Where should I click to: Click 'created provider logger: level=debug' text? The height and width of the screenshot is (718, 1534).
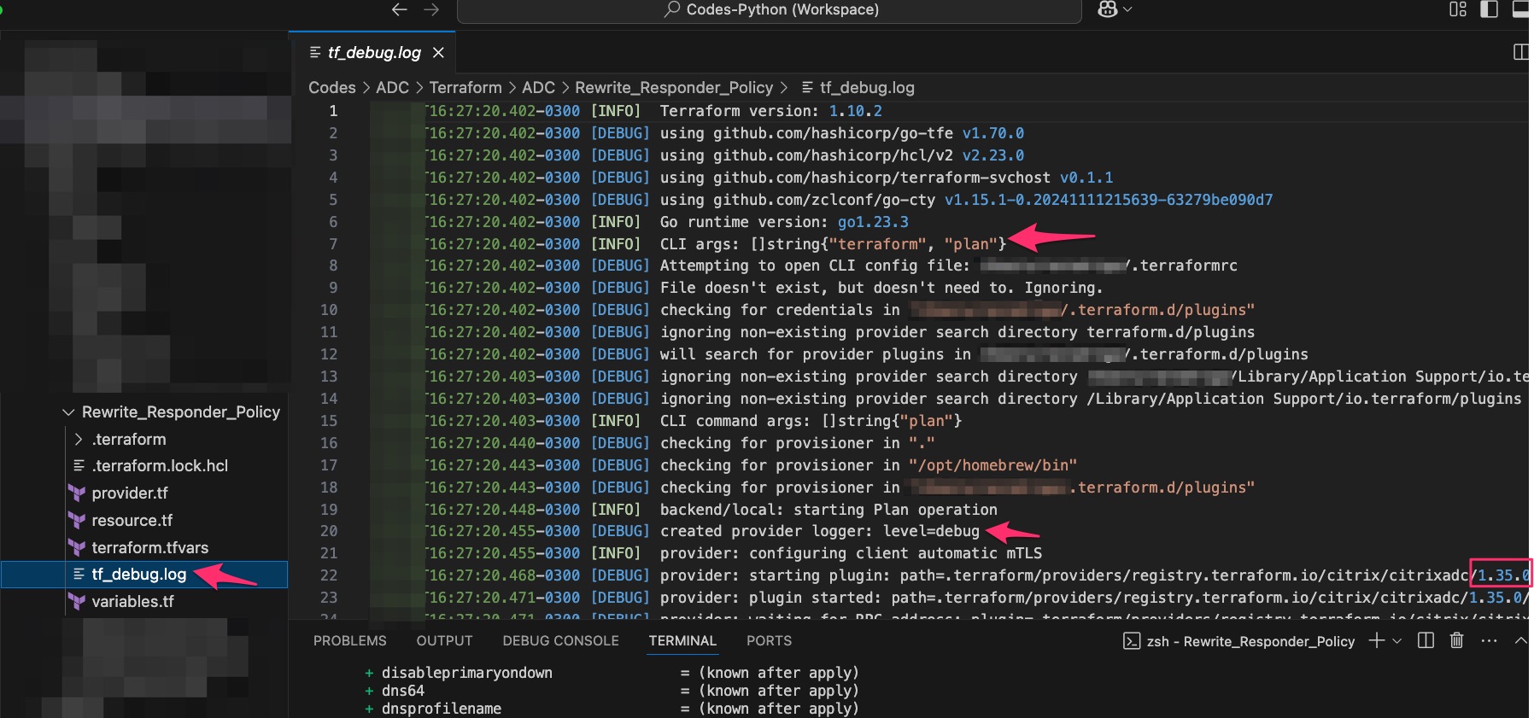[x=820, y=531]
